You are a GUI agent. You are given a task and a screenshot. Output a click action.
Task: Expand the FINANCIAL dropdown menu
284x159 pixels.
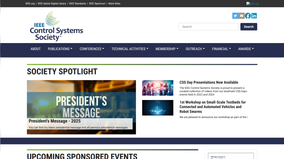221,49
